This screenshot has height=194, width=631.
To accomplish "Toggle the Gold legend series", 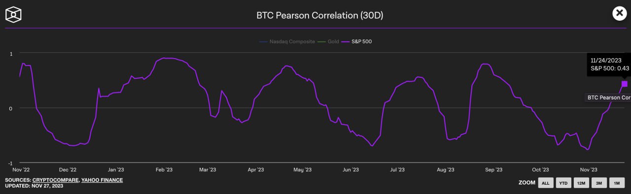I will tap(328, 42).
